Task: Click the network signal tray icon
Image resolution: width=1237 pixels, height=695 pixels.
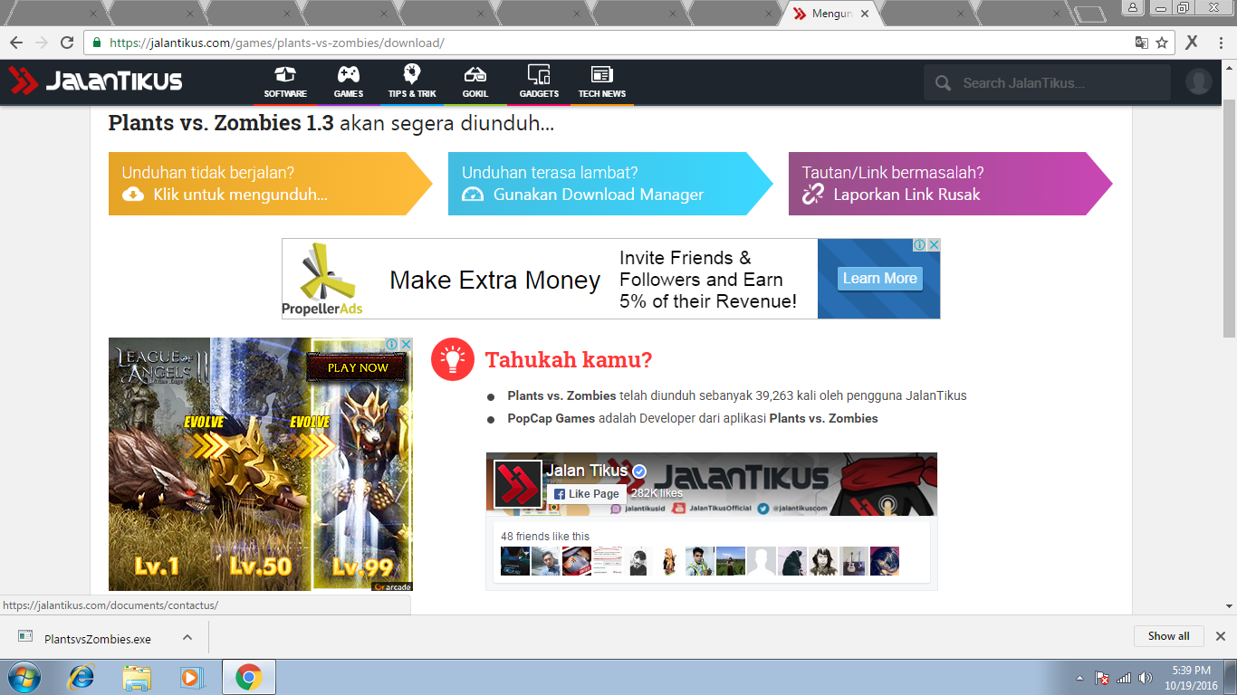Action: click(x=1124, y=678)
